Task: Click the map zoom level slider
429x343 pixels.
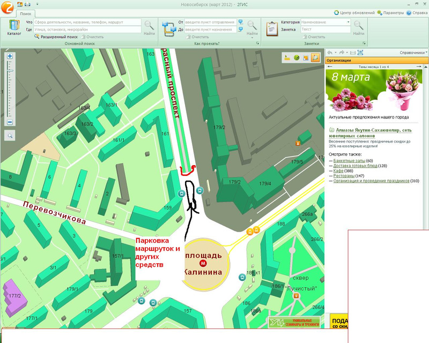Action: click(10, 90)
